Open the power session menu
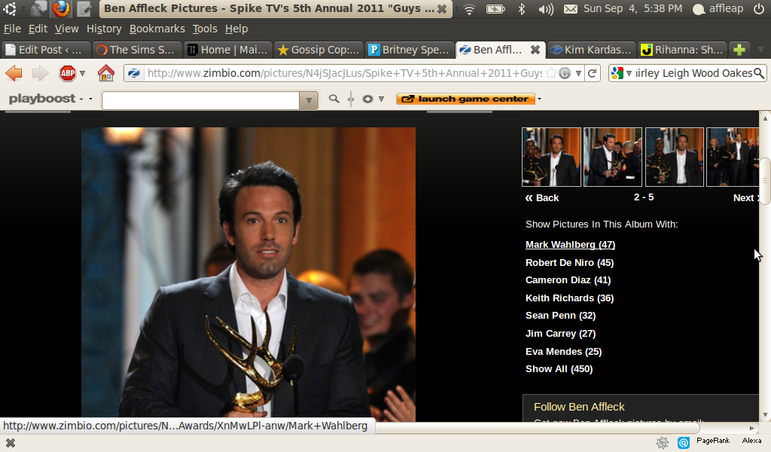771x452 pixels. click(x=759, y=9)
